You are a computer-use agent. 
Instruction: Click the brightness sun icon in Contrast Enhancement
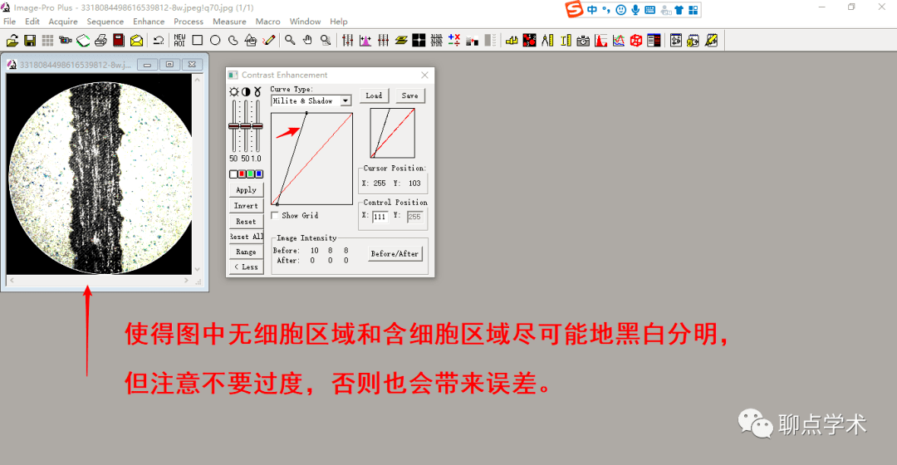click(x=234, y=91)
